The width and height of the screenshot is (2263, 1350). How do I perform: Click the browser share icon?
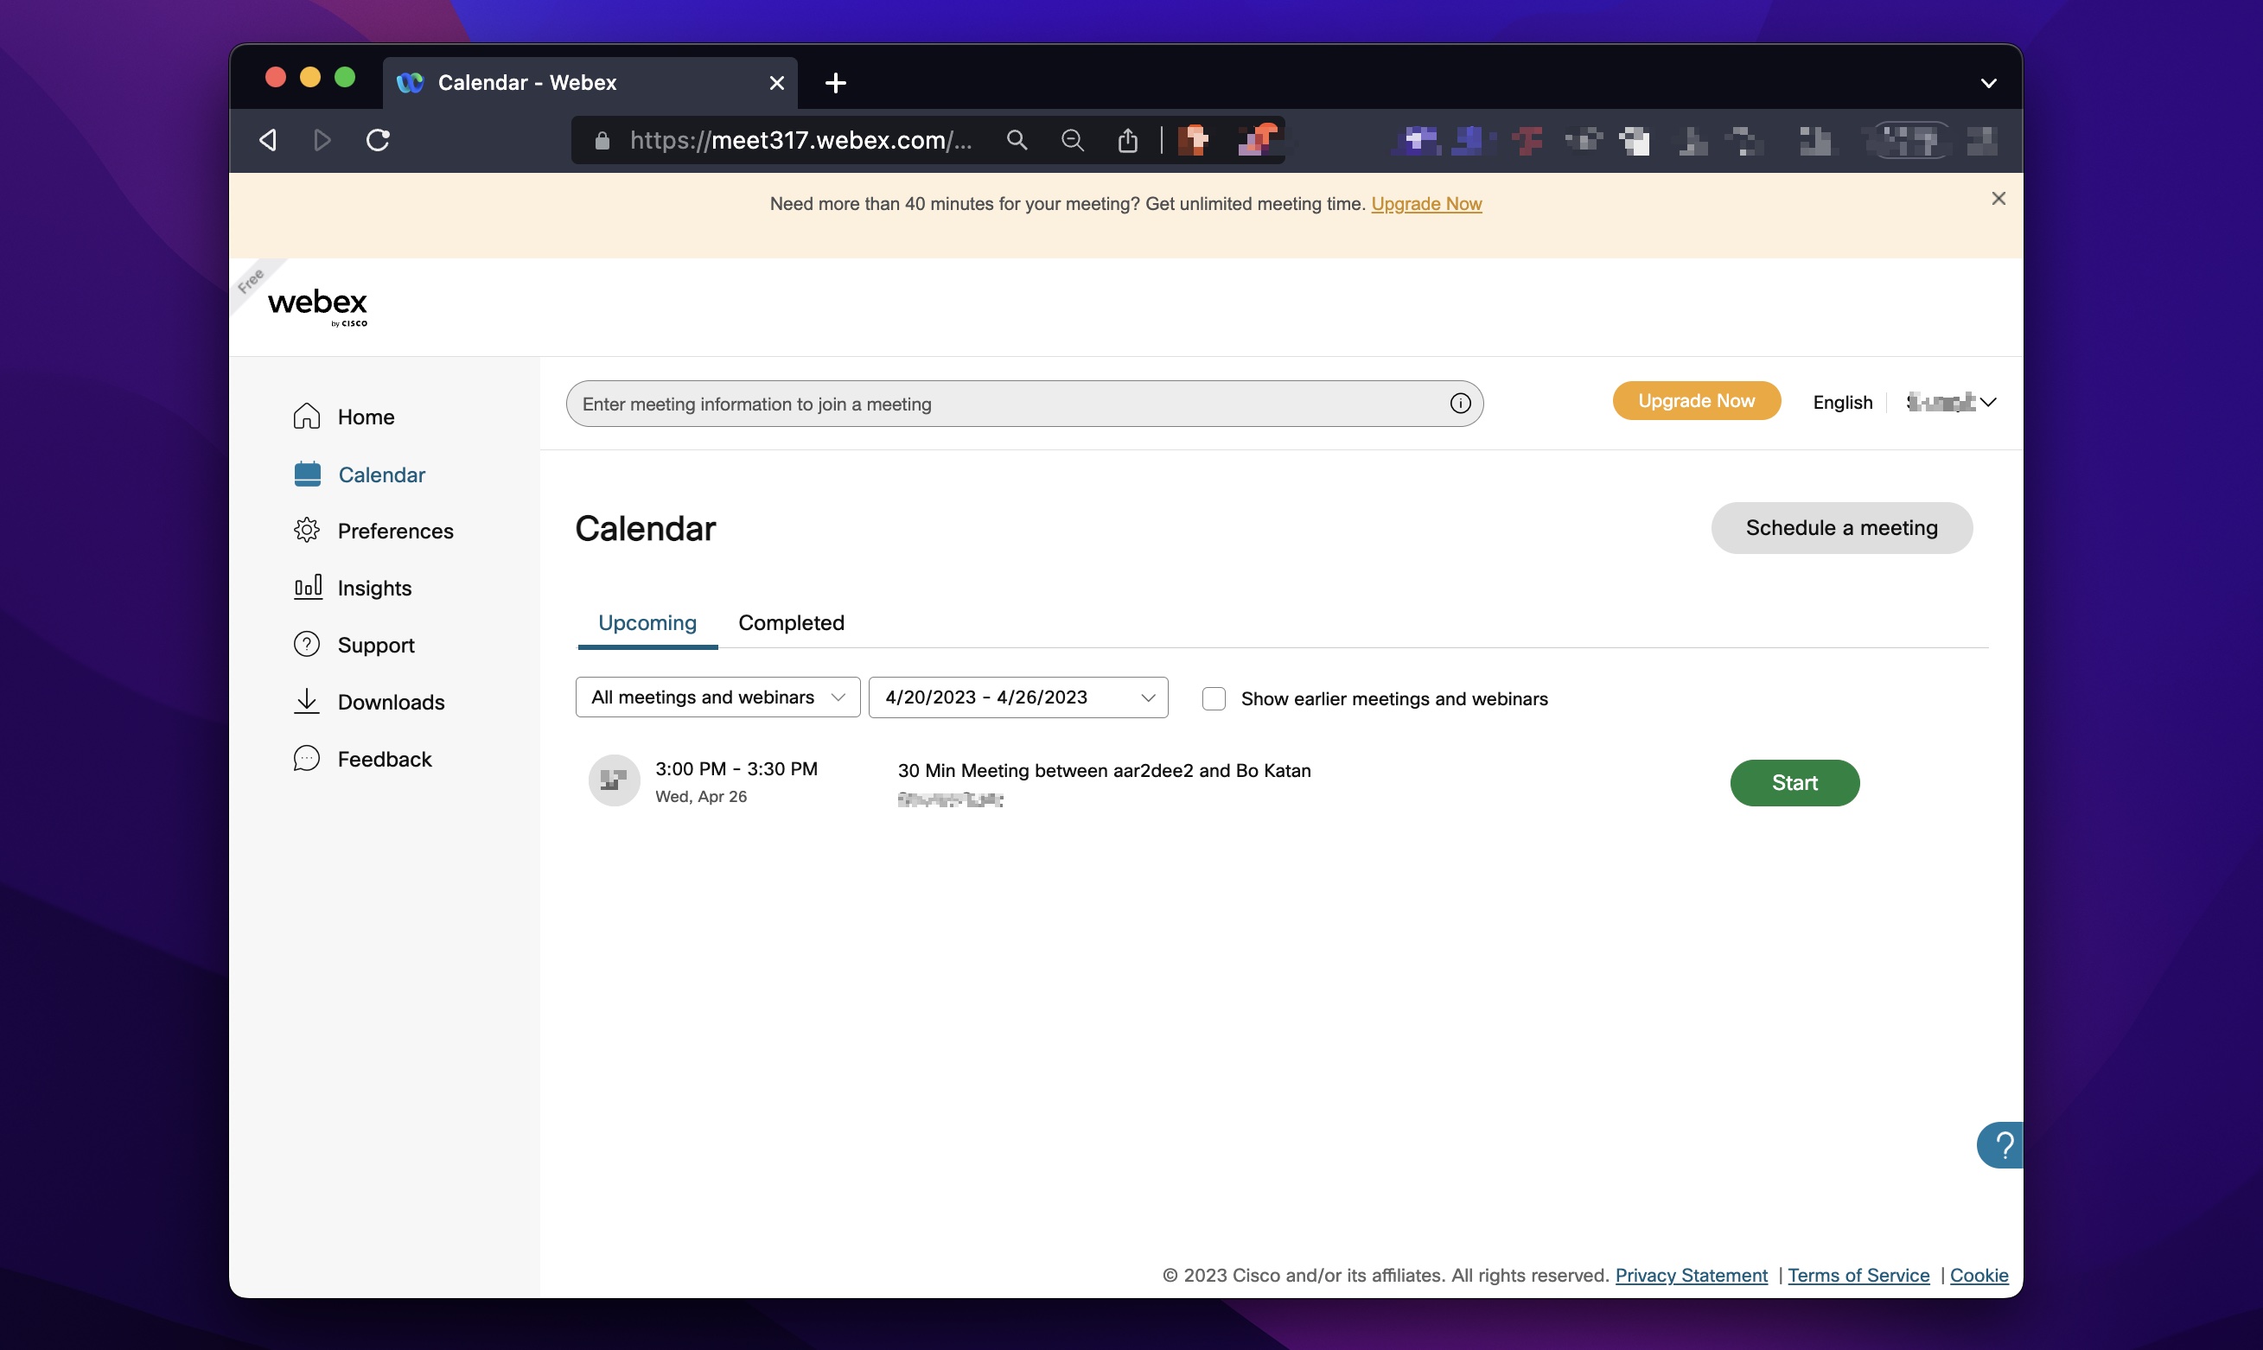tap(1128, 140)
